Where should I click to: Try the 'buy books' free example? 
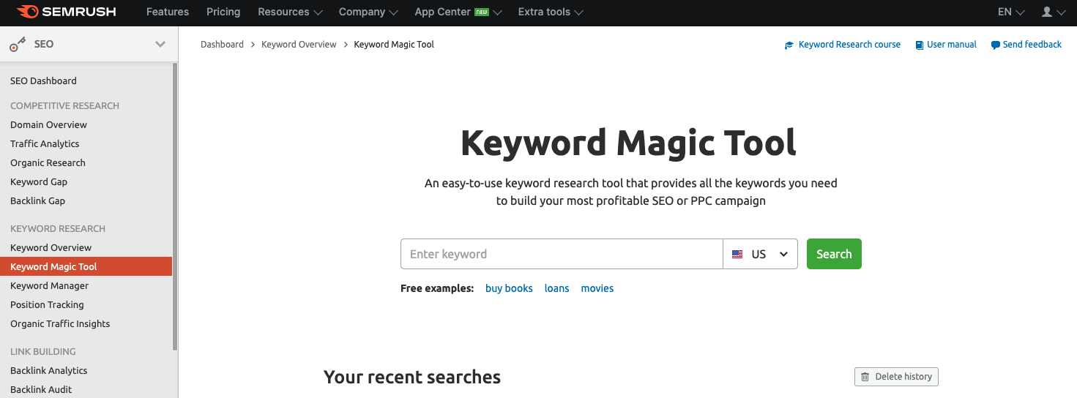(509, 288)
